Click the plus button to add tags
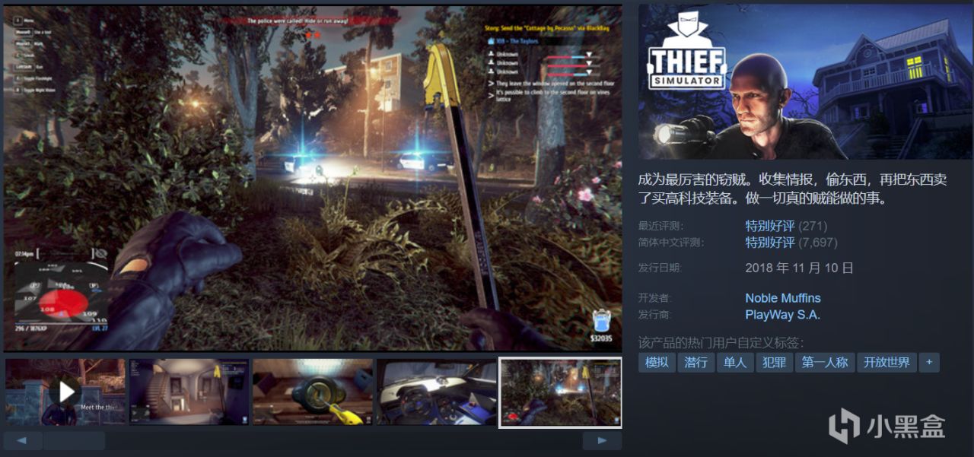 (x=928, y=363)
